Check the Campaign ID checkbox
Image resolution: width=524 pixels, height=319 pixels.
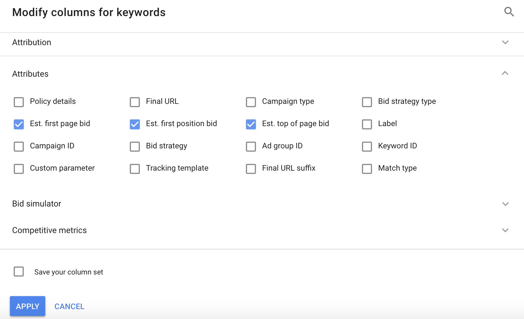19,147
